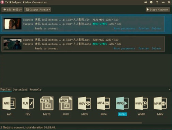Click the WMV label under its icon

[141, 114]
